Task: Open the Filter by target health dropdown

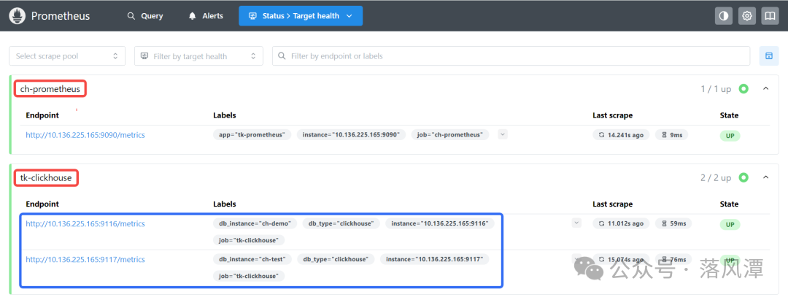Action: [x=198, y=55]
